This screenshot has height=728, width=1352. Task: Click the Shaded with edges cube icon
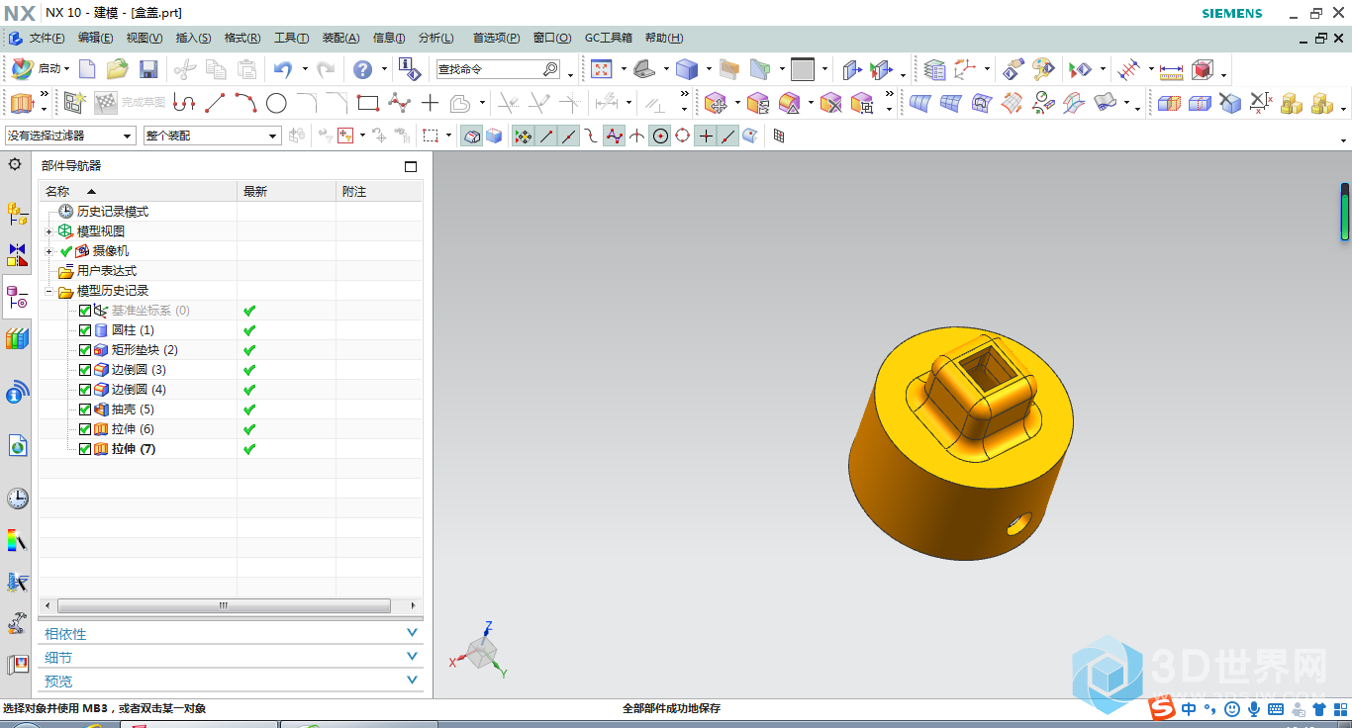pyautogui.click(x=687, y=69)
